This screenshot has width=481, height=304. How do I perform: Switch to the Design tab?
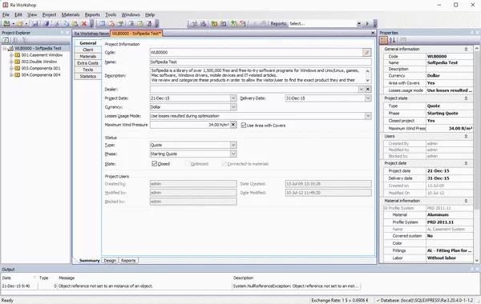pyautogui.click(x=110, y=261)
